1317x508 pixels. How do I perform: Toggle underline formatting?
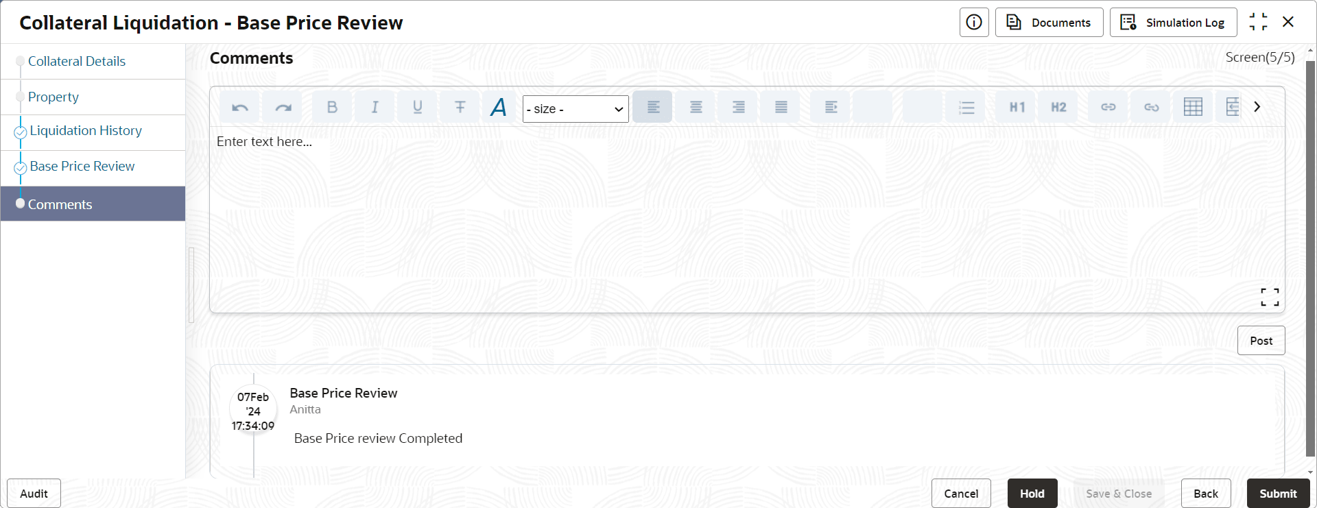(417, 107)
